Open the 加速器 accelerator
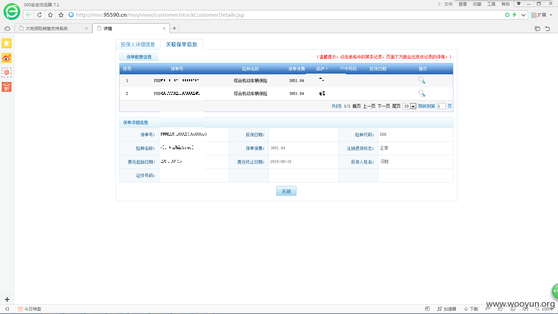This screenshot has height=314, width=558. 447,309
